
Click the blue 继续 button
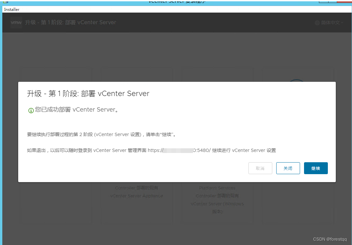click(316, 168)
